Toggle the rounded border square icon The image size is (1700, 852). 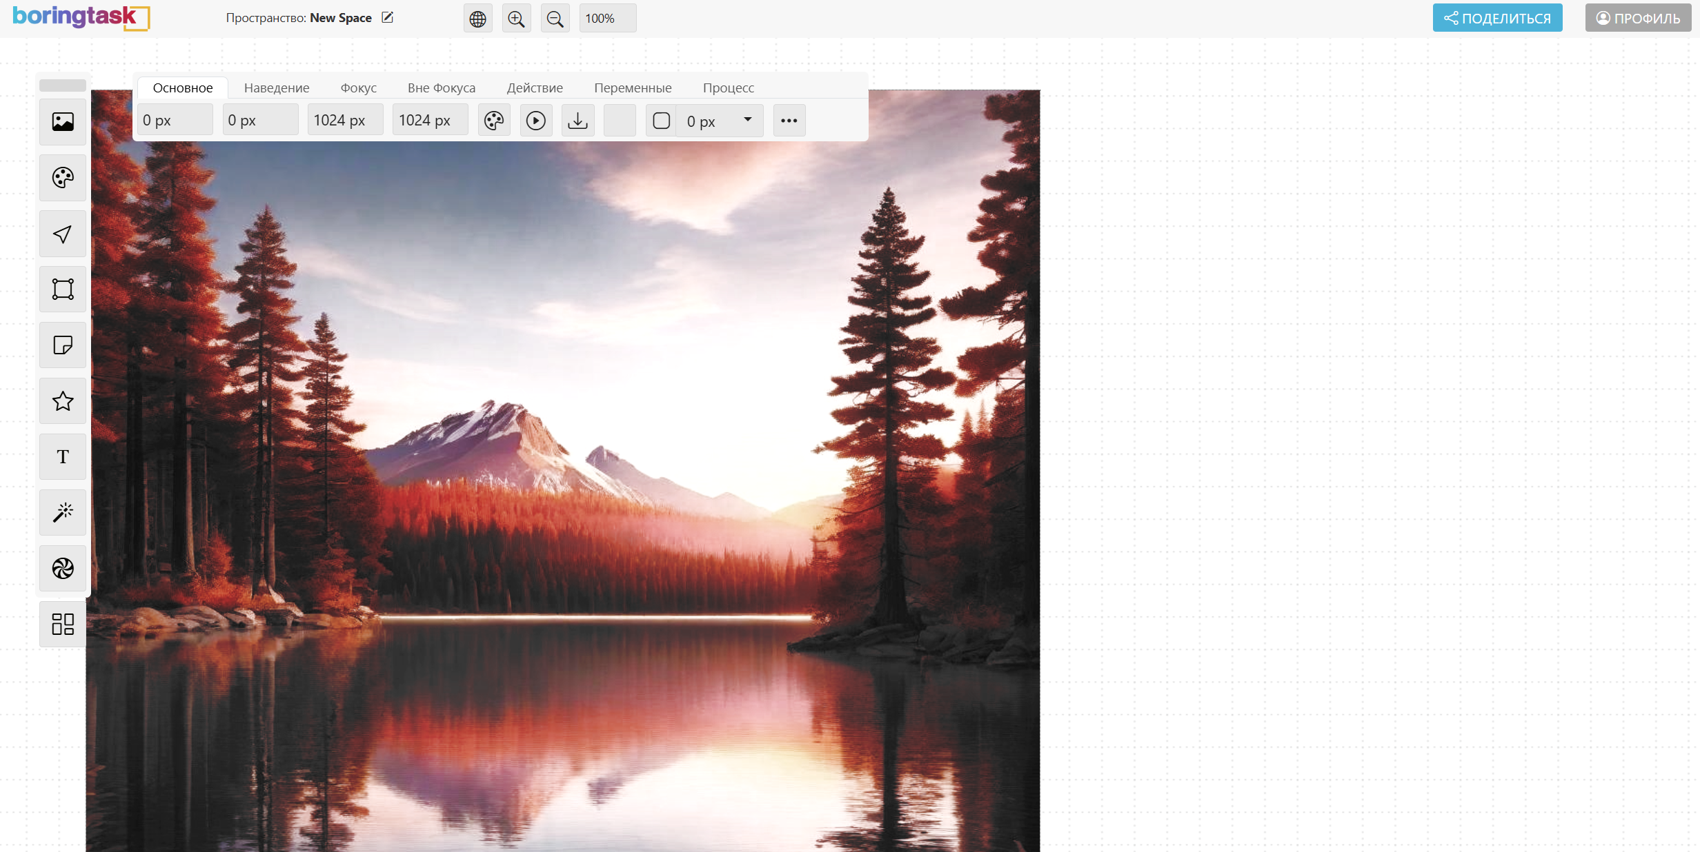pos(661,121)
